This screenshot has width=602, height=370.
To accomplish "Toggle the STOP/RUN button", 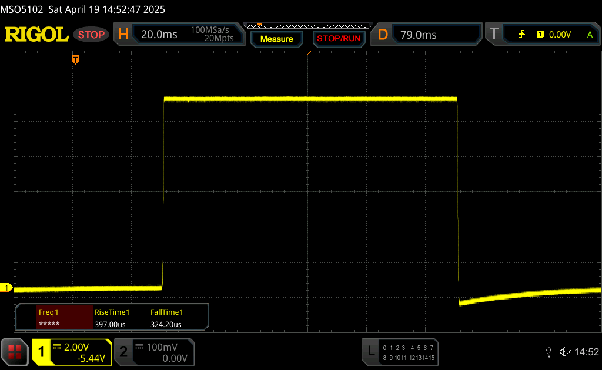I will tap(339, 39).
